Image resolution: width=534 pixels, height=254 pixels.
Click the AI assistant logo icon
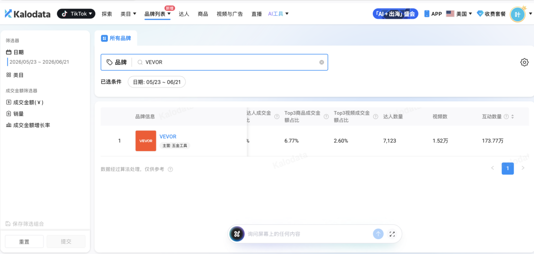pos(237,234)
